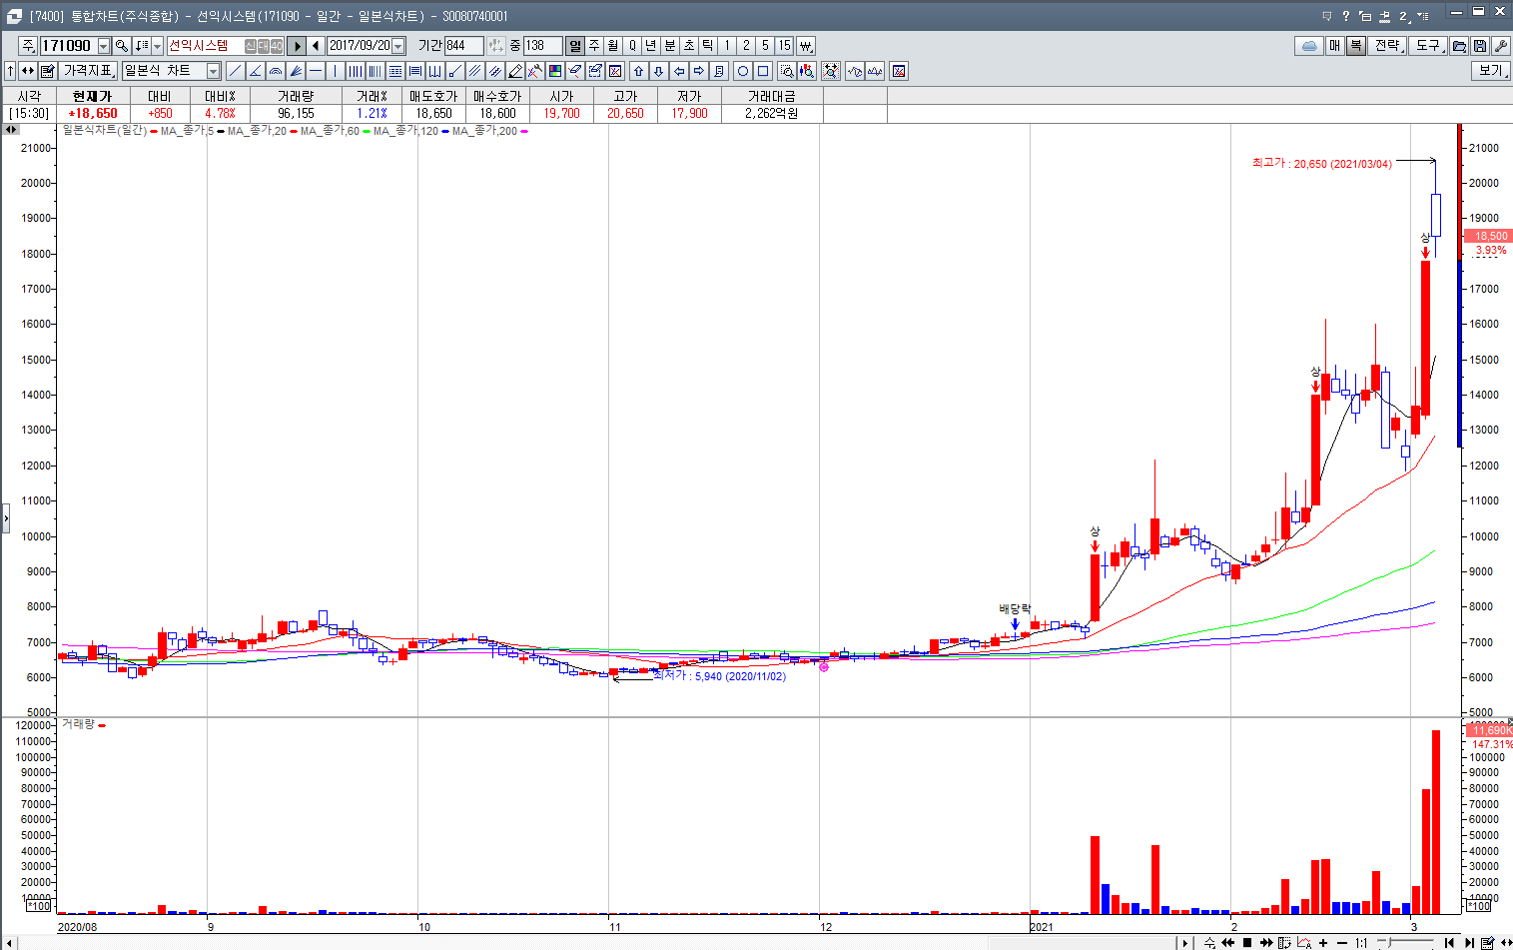Image resolution: width=1513 pixels, height=950 pixels.
Task: Click the color palette tool icon
Action: pyautogui.click(x=555, y=71)
